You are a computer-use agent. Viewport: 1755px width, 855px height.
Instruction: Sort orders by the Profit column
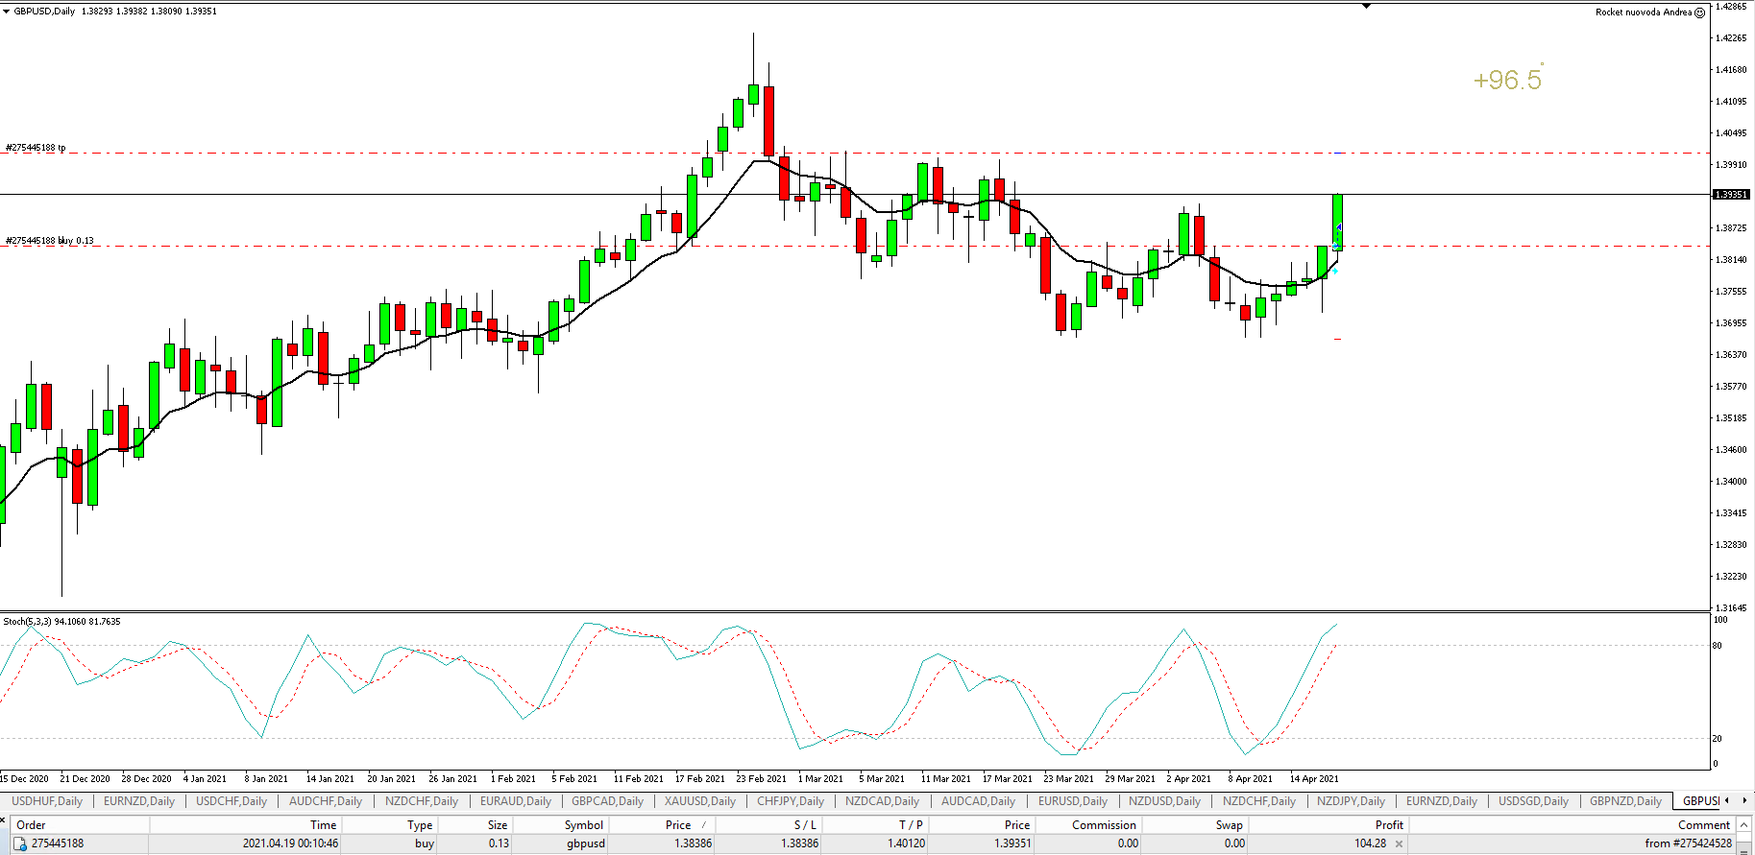[x=1388, y=825]
